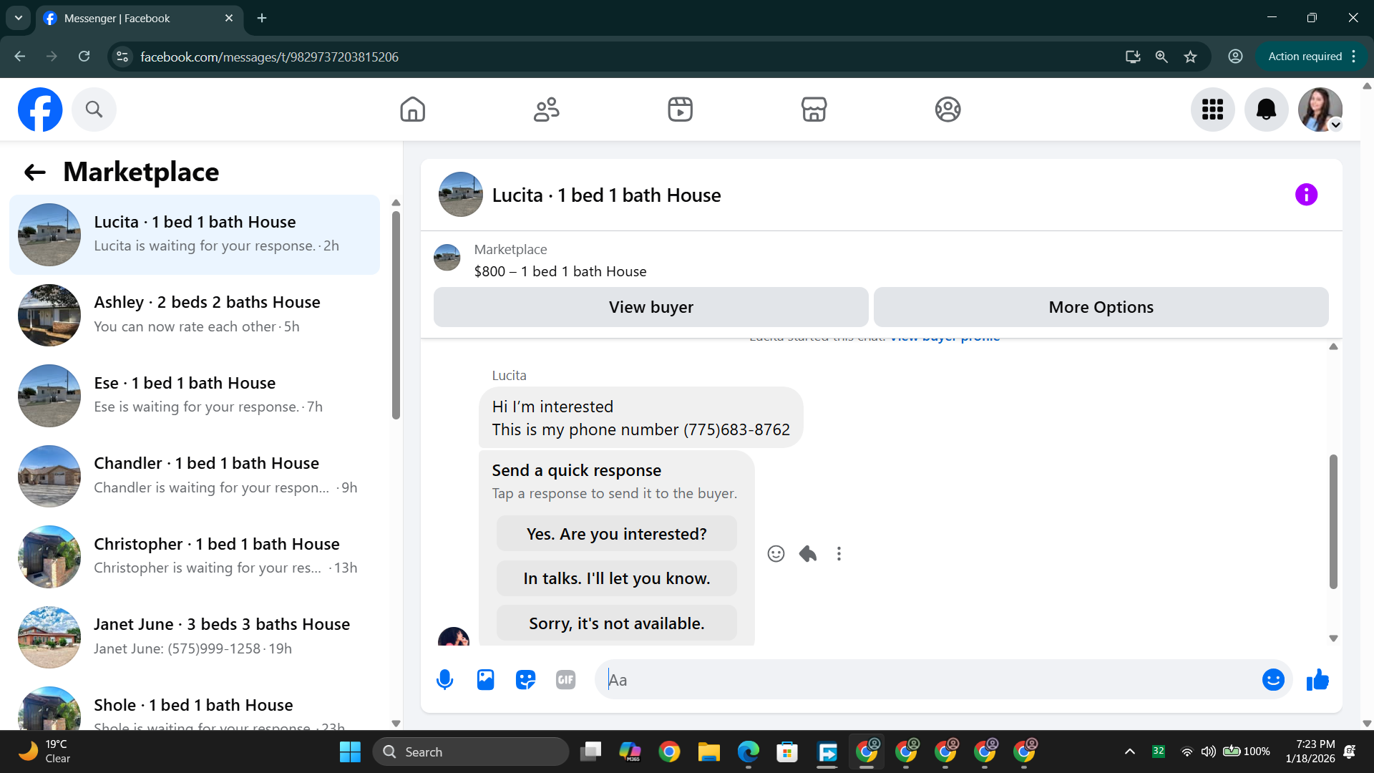Go to Facebook Home tab

(x=412, y=110)
